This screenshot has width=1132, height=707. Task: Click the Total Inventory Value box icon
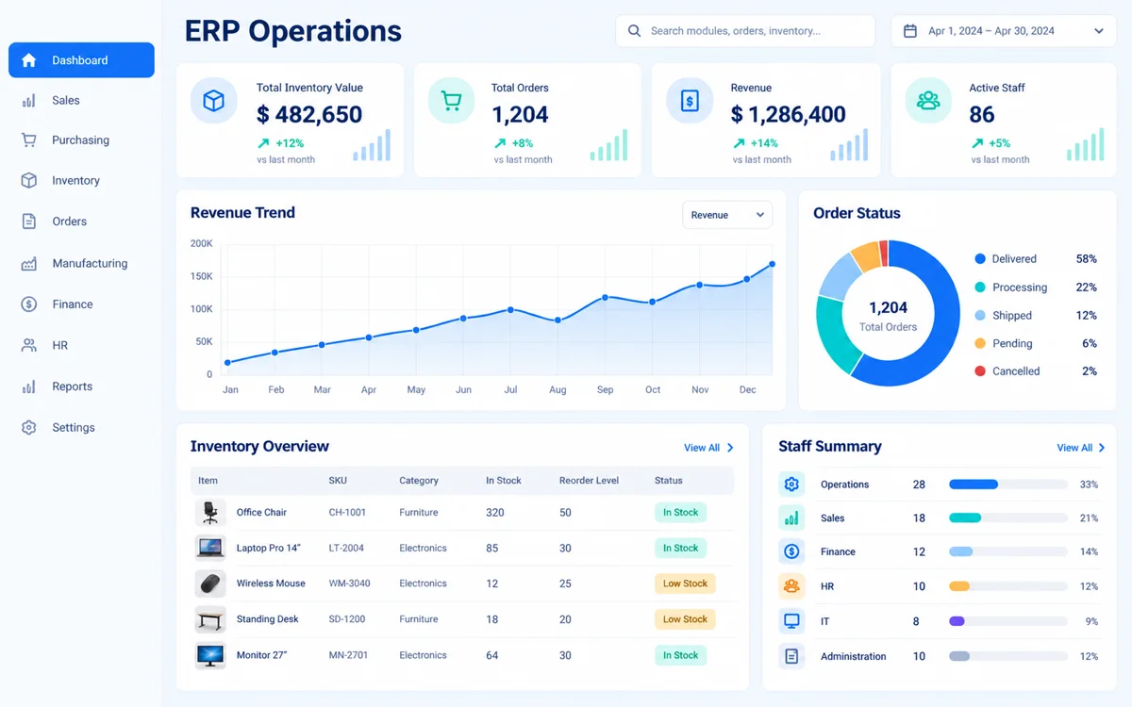214,100
